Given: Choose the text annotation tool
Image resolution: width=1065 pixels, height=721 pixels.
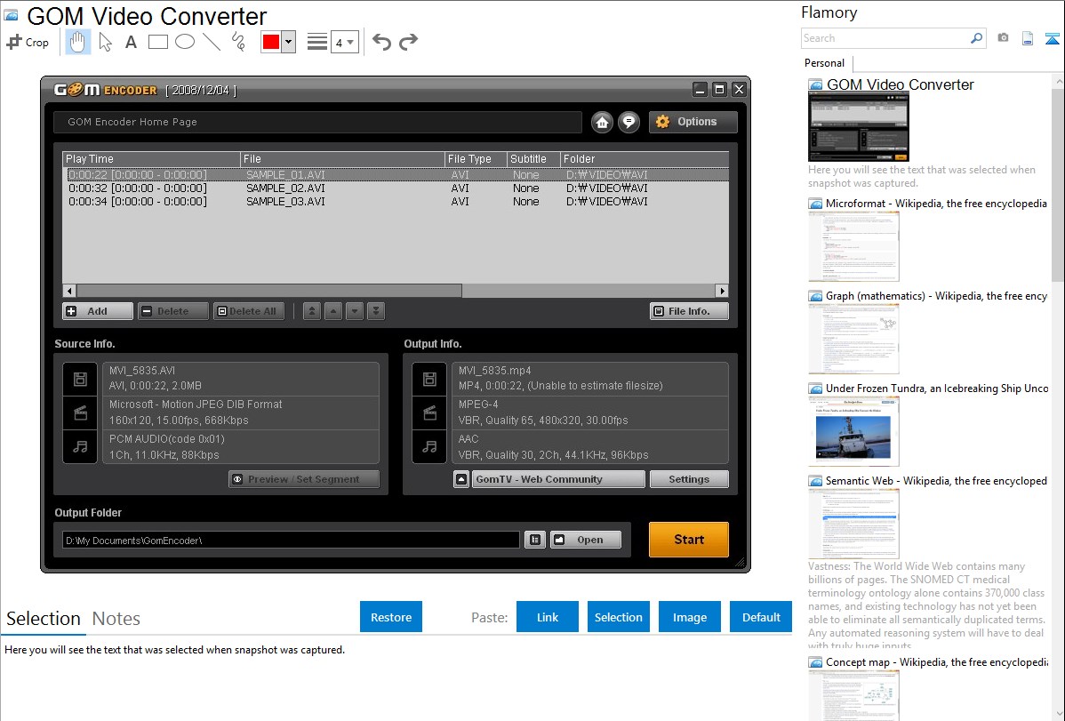Looking at the screenshot, I should tap(131, 42).
